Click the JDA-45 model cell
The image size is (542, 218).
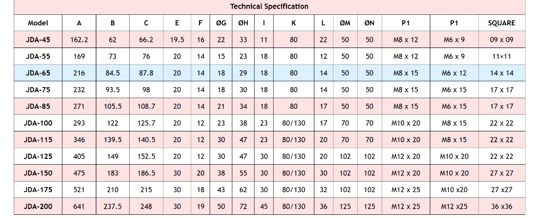[x=38, y=40]
